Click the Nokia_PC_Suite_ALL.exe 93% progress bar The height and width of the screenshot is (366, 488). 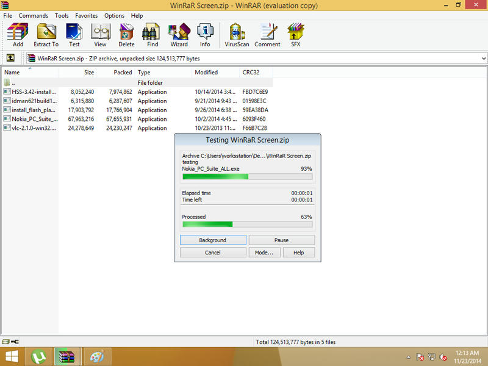(248, 176)
